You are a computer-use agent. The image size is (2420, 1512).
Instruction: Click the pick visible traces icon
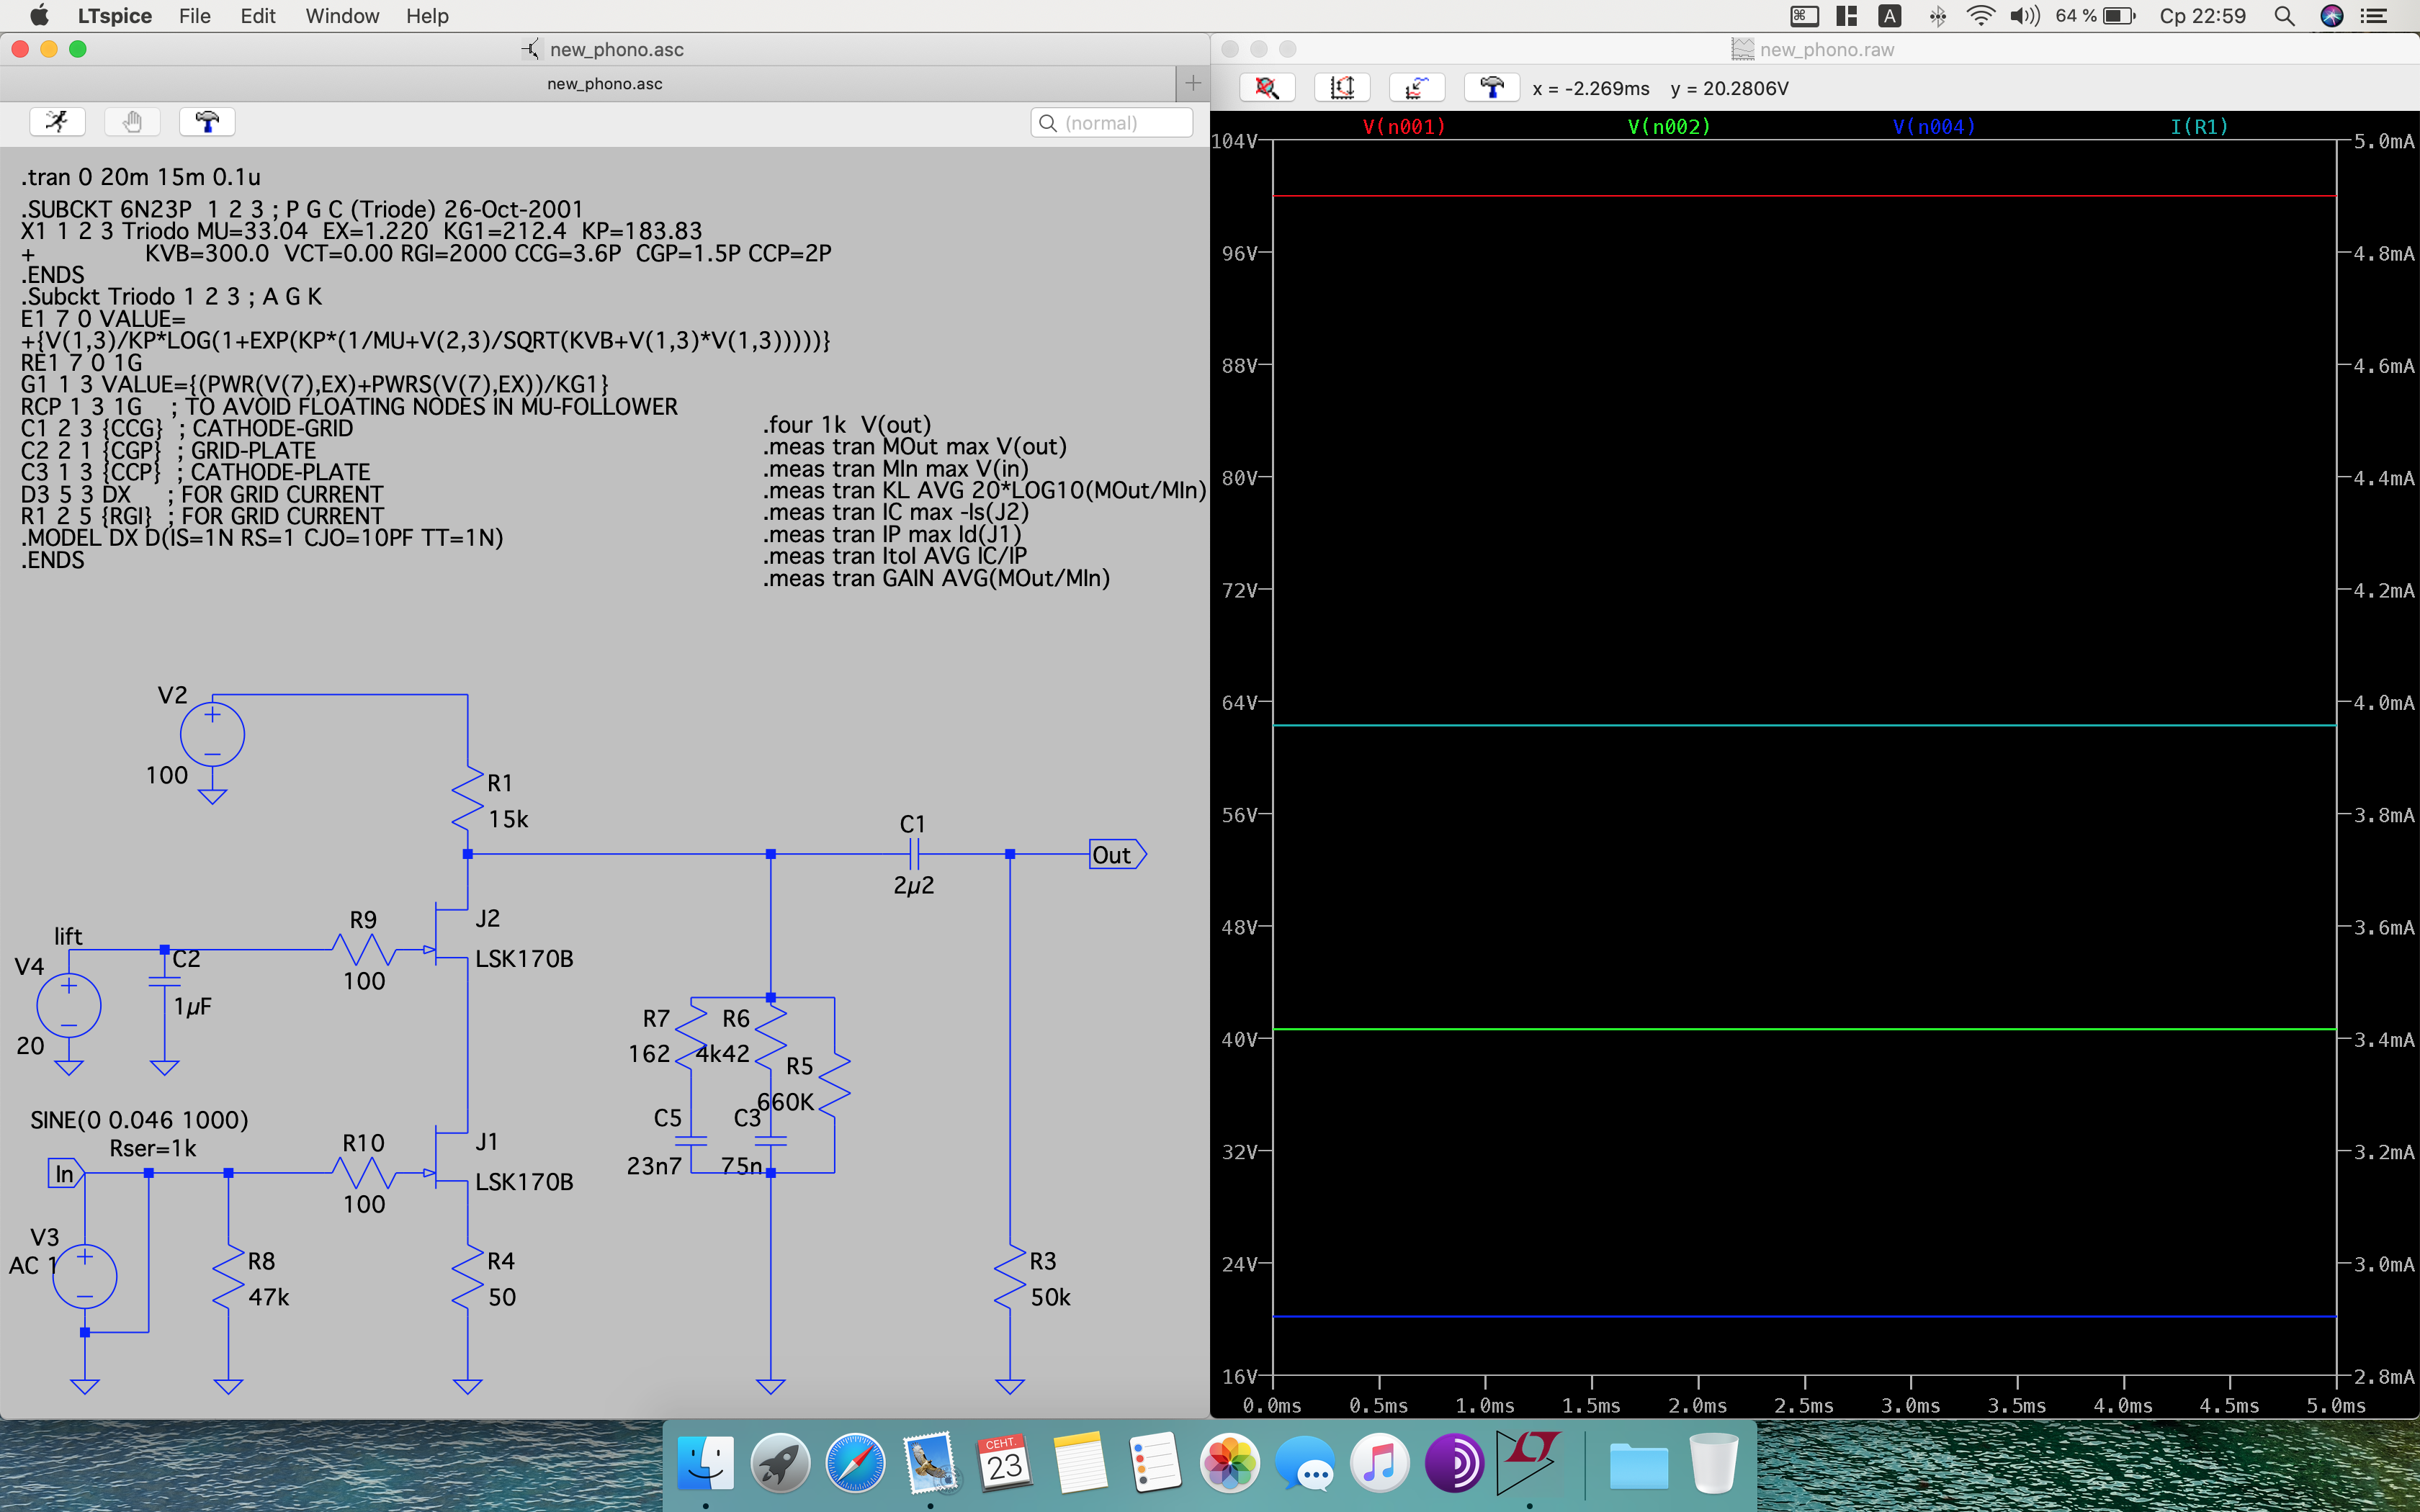point(1416,88)
